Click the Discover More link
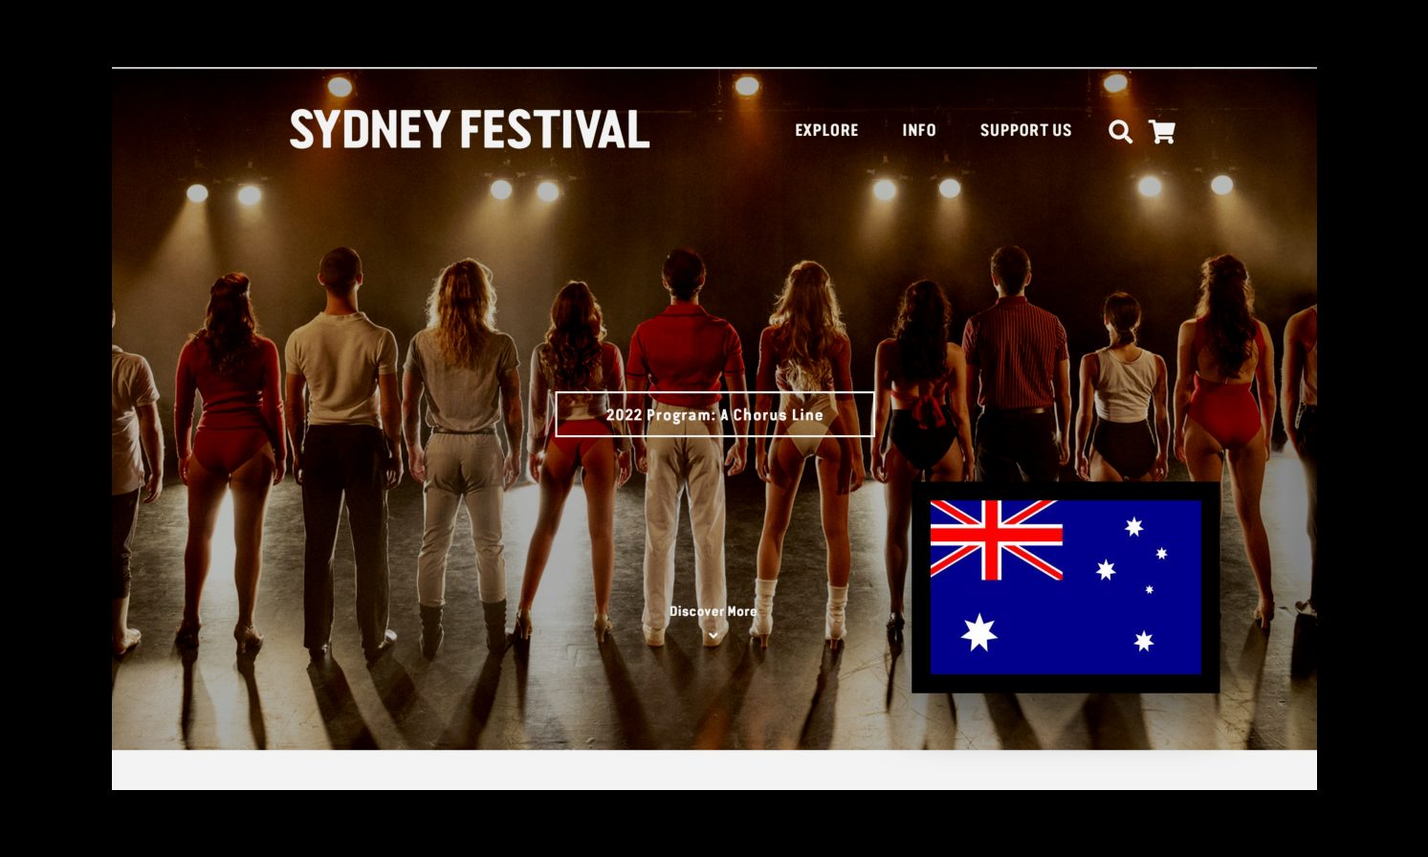This screenshot has width=1428, height=857. pos(713,611)
